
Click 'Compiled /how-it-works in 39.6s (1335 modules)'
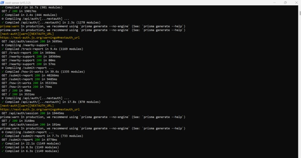pyautogui.click(x=43, y=72)
